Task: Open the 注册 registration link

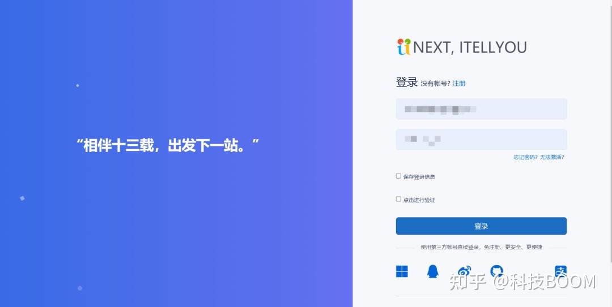Action: pyautogui.click(x=458, y=83)
